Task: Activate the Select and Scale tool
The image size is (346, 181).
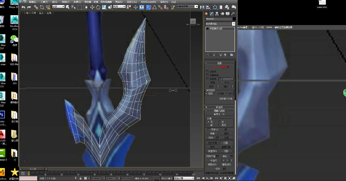Action: (104, 7)
